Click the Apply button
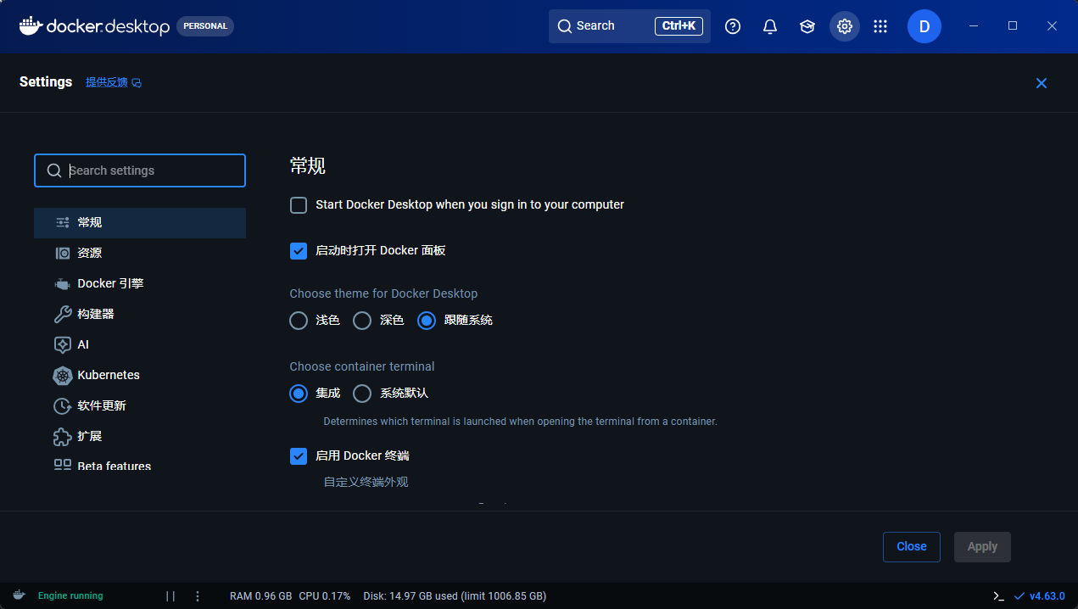Viewport: 1078px width, 609px height. pos(982,546)
